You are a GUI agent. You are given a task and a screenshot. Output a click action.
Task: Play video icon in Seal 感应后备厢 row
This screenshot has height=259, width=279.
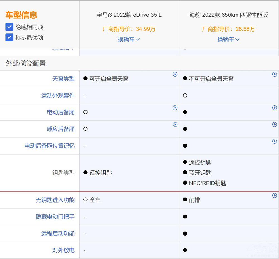coord(275,125)
